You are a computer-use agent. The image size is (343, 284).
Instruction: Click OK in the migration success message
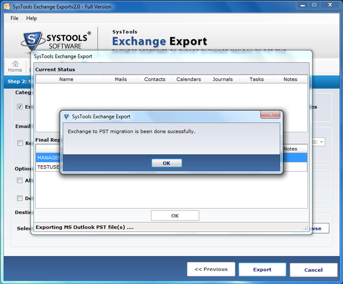coord(167,163)
